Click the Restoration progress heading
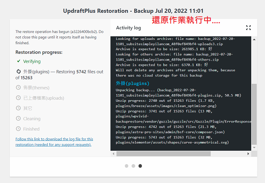Viewport: 265px width, 183px height. (x=39, y=52)
